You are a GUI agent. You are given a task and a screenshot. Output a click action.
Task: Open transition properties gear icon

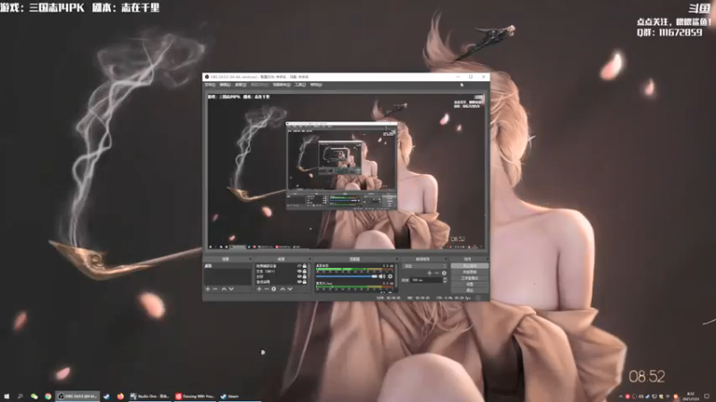pos(444,273)
